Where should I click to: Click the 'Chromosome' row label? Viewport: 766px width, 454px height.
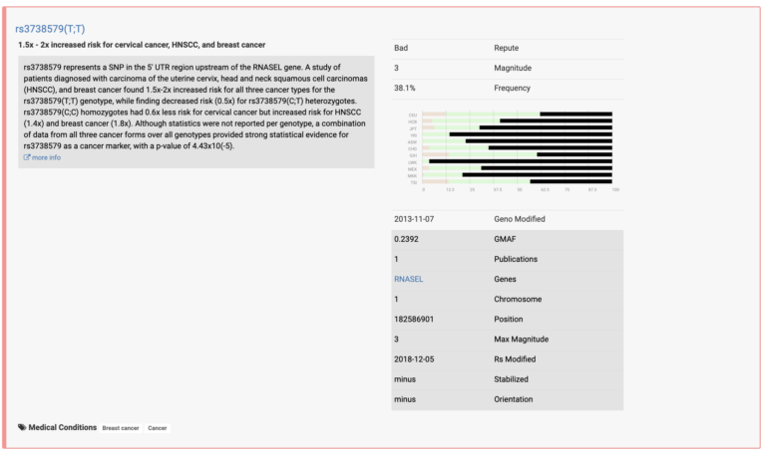(x=518, y=299)
